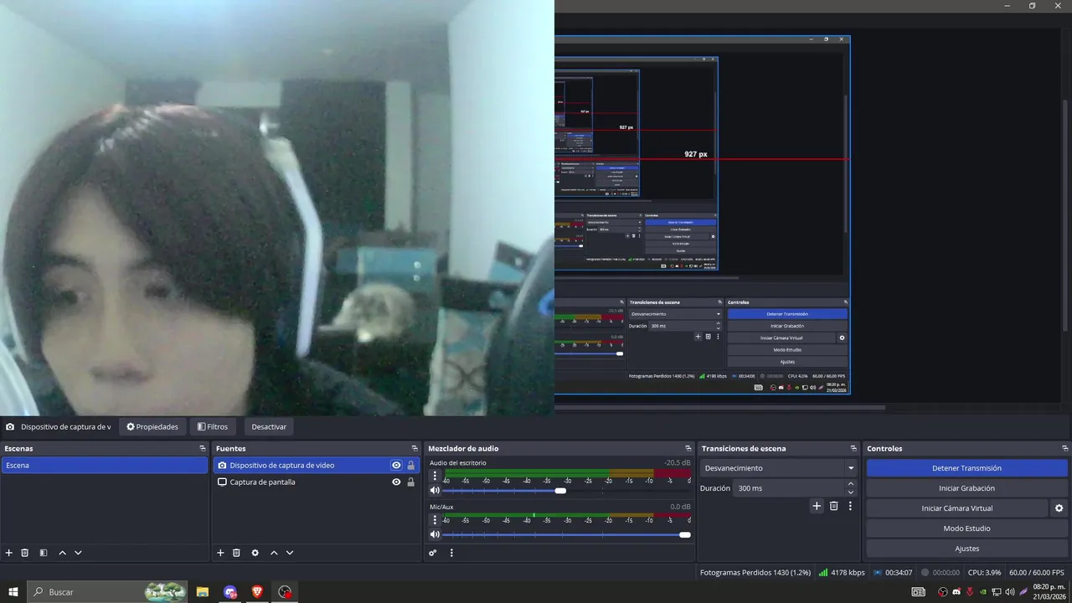Viewport: 1072px width, 603px height.
Task: Select Dispositivo de captura de video source row
Action: tap(317, 466)
